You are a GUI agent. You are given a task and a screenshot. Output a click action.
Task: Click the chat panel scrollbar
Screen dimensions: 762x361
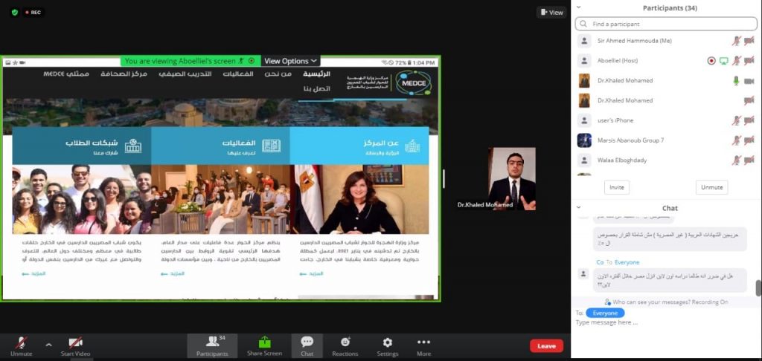click(758, 287)
